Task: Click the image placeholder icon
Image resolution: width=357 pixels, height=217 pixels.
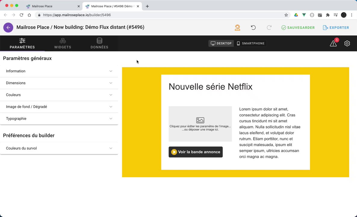Action: pos(200,120)
